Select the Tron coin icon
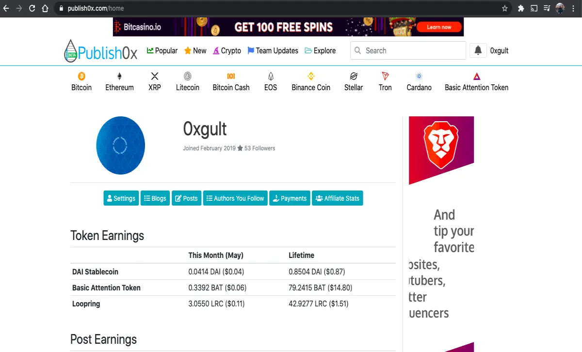The image size is (582, 352). (x=385, y=76)
